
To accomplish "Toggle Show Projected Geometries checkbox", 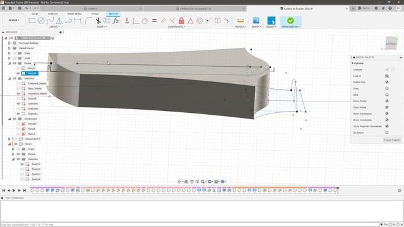I will coord(387,126).
